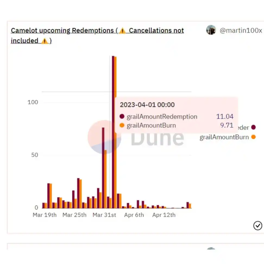The image size is (264, 264).
Task: Select the Apr 6th axis label
Action: [134, 215]
